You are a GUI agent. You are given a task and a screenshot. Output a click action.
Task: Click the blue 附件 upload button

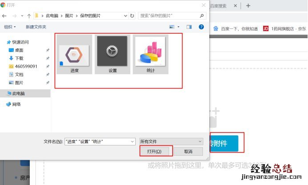tap(224, 143)
